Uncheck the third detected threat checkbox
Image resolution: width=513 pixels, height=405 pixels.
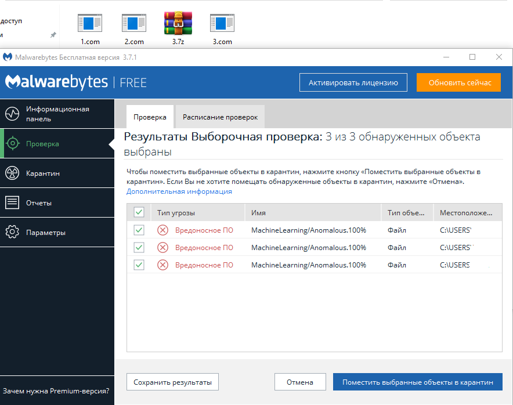click(139, 265)
